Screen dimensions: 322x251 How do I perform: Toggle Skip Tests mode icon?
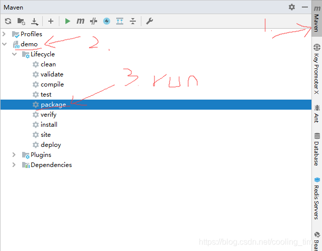pos(94,21)
